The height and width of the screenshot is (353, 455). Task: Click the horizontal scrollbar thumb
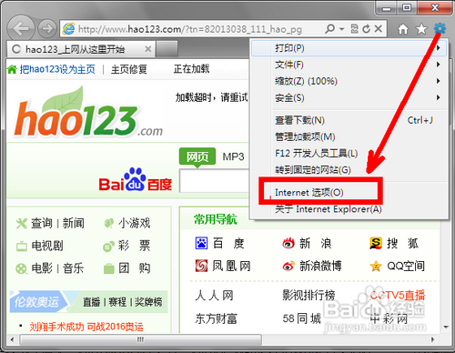[x=140, y=339]
